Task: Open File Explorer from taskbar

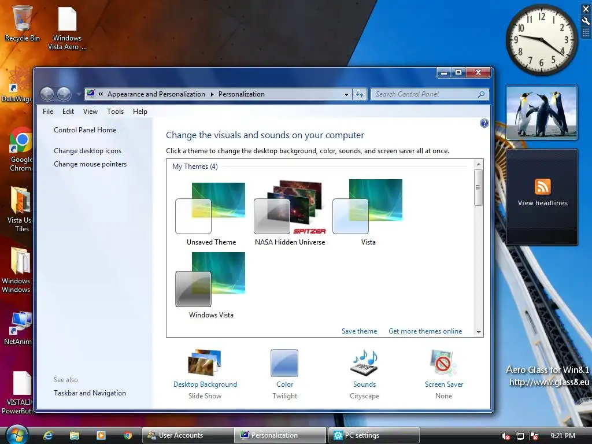Action: (75, 435)
